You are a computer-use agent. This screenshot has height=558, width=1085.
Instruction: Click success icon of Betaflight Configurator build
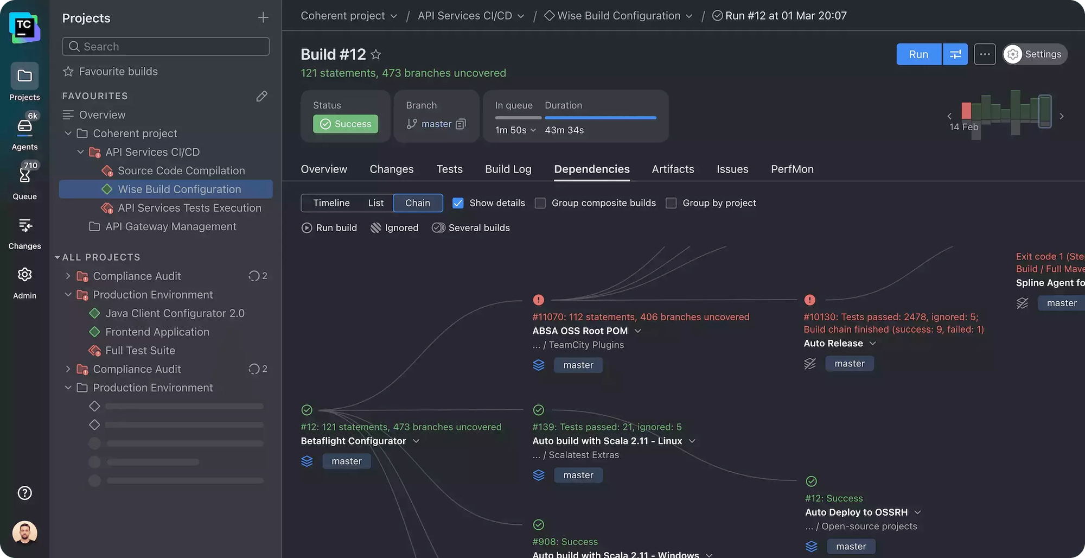[x=307, y=410]
